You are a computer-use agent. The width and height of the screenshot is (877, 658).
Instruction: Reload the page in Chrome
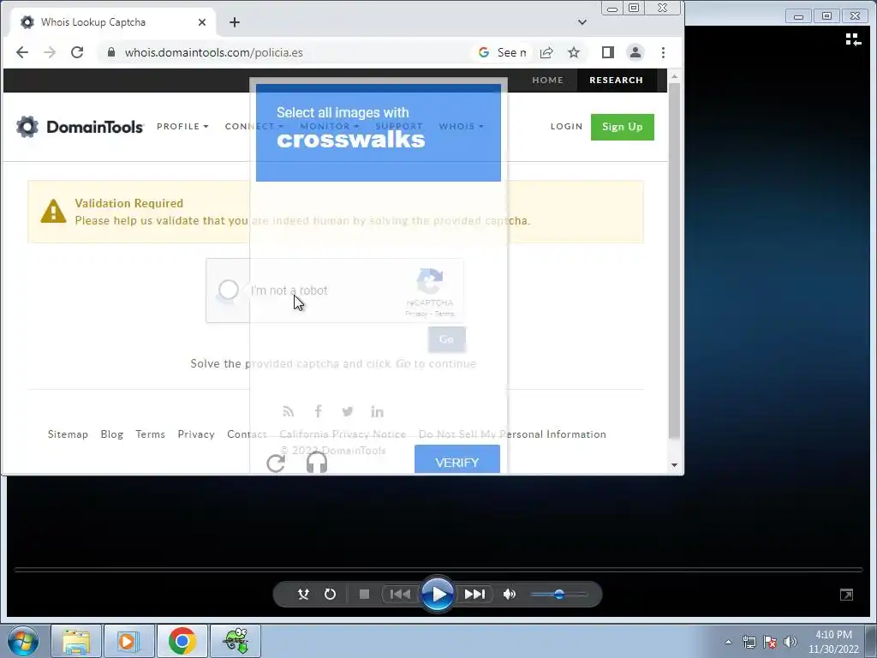(x=77, y=52)
